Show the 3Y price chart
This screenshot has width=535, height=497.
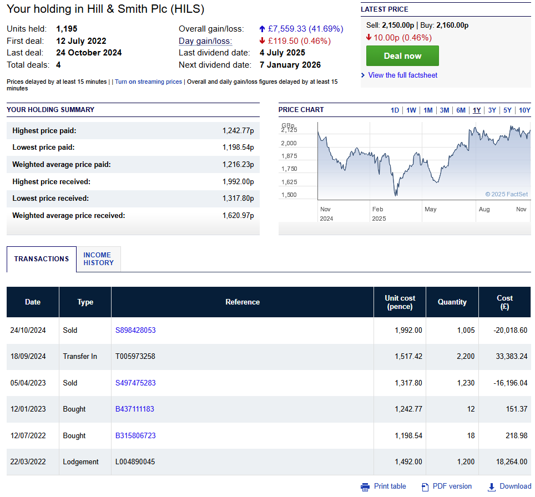492,110
